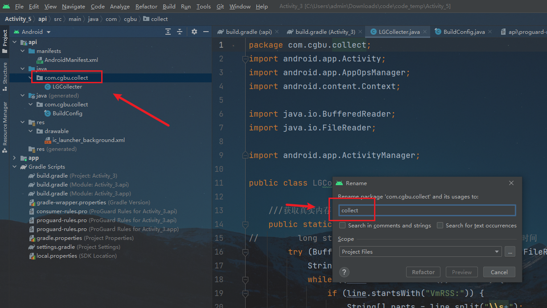
Task: Click the LGCollecter class icon in the tree
Action: coord(48,87)
